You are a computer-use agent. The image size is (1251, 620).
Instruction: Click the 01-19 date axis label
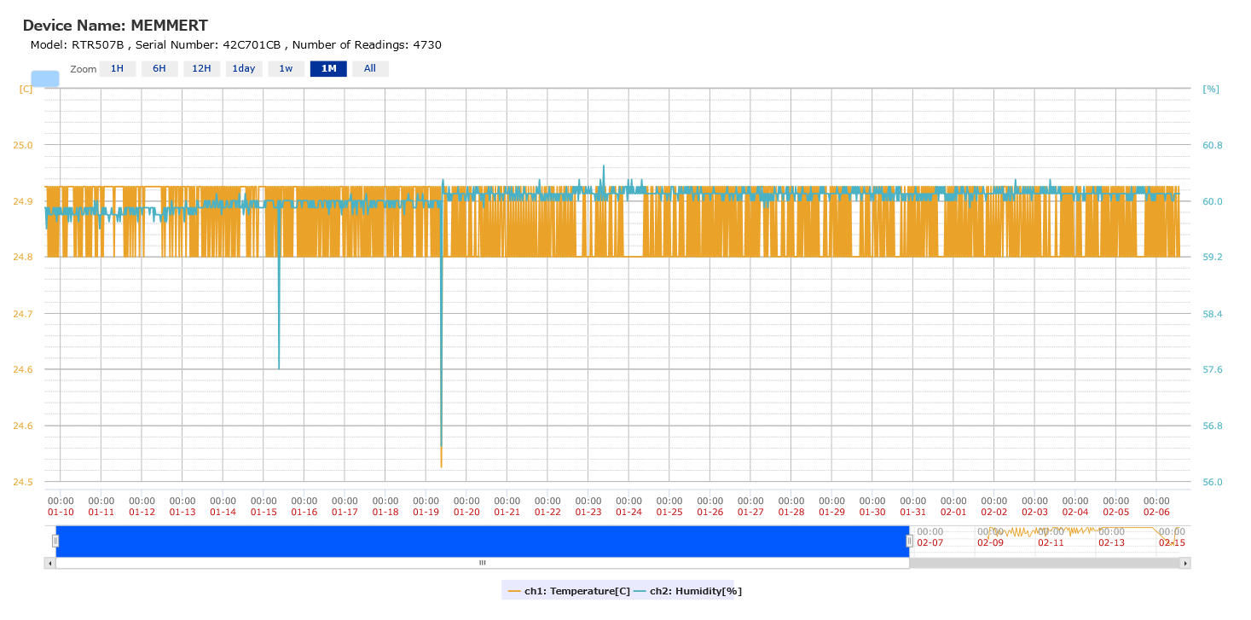click(x=426, y=513)
